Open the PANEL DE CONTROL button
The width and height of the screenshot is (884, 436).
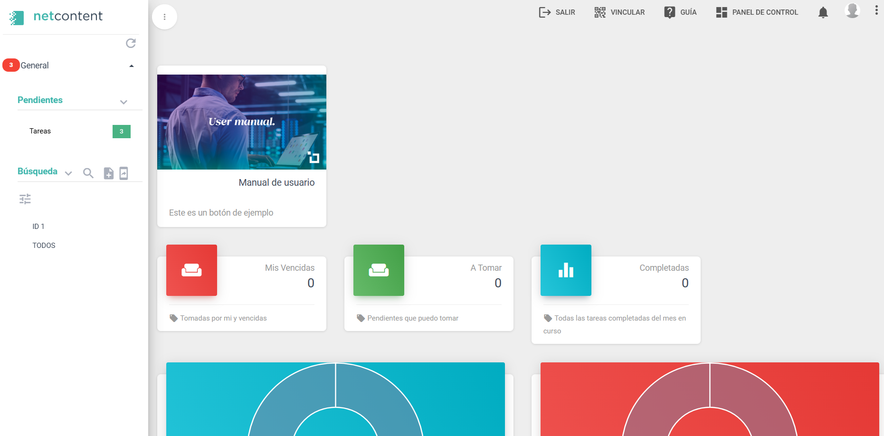[757, 12]
